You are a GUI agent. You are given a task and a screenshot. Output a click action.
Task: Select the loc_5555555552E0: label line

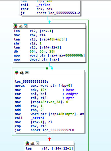pos(32,82)
